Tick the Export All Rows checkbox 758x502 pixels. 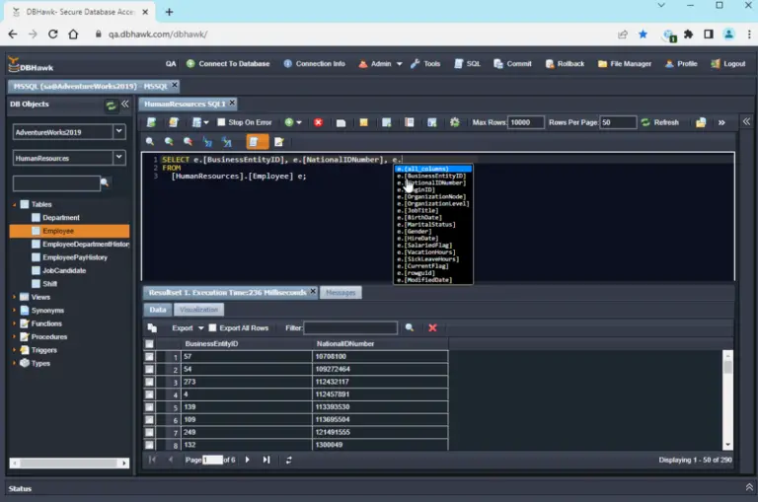(212, 328)
